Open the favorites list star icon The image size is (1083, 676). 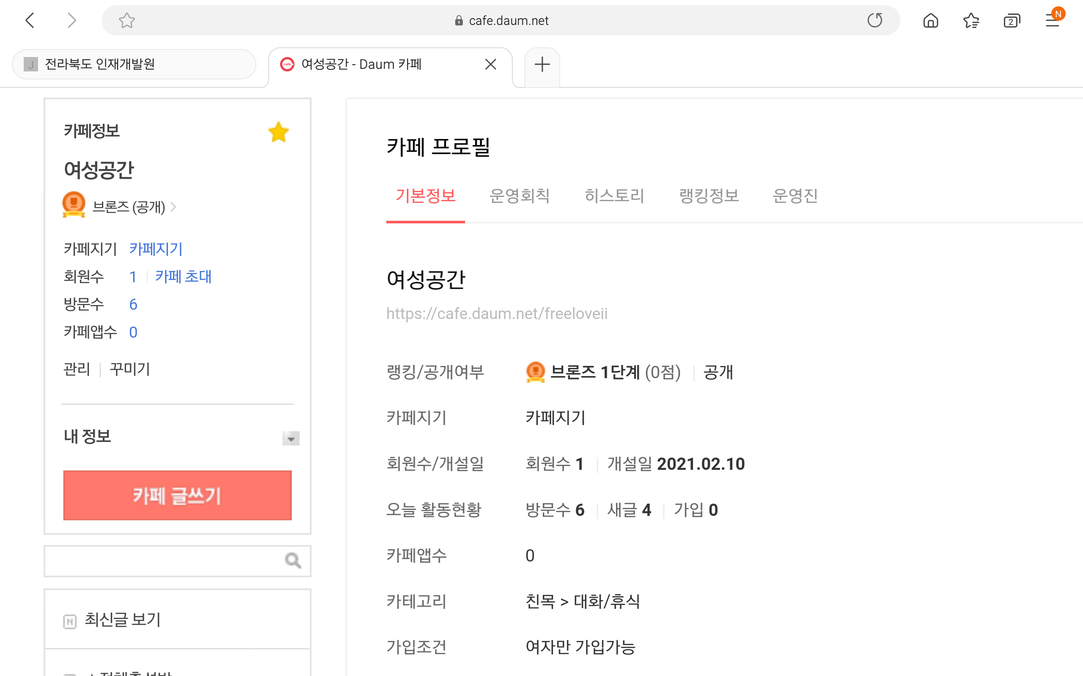(971, 21)
